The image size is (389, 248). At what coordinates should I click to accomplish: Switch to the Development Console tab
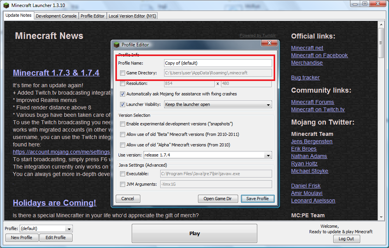coord(56,16)
